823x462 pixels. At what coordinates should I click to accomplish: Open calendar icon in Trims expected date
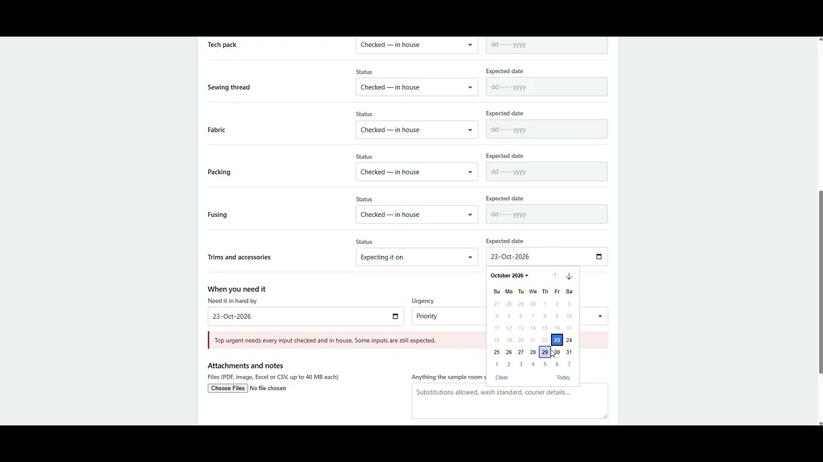pyautogui.click(x=599, y=257)
